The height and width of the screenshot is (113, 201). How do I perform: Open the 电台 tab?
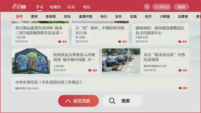coord(87,7)
